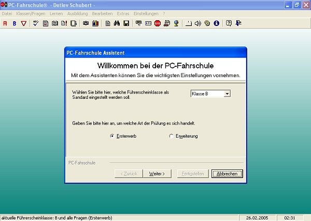
Task: Click the open book icon
Action: (55, 23)
